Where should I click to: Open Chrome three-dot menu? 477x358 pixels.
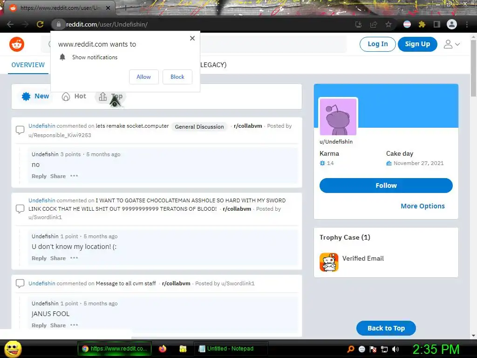pos(467,24)
